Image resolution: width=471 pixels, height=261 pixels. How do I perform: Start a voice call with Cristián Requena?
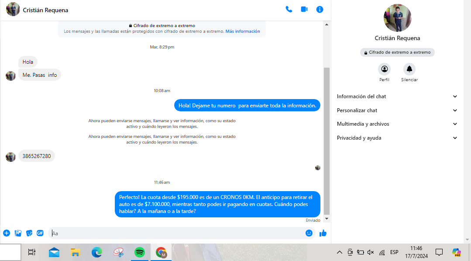[289, 9]
